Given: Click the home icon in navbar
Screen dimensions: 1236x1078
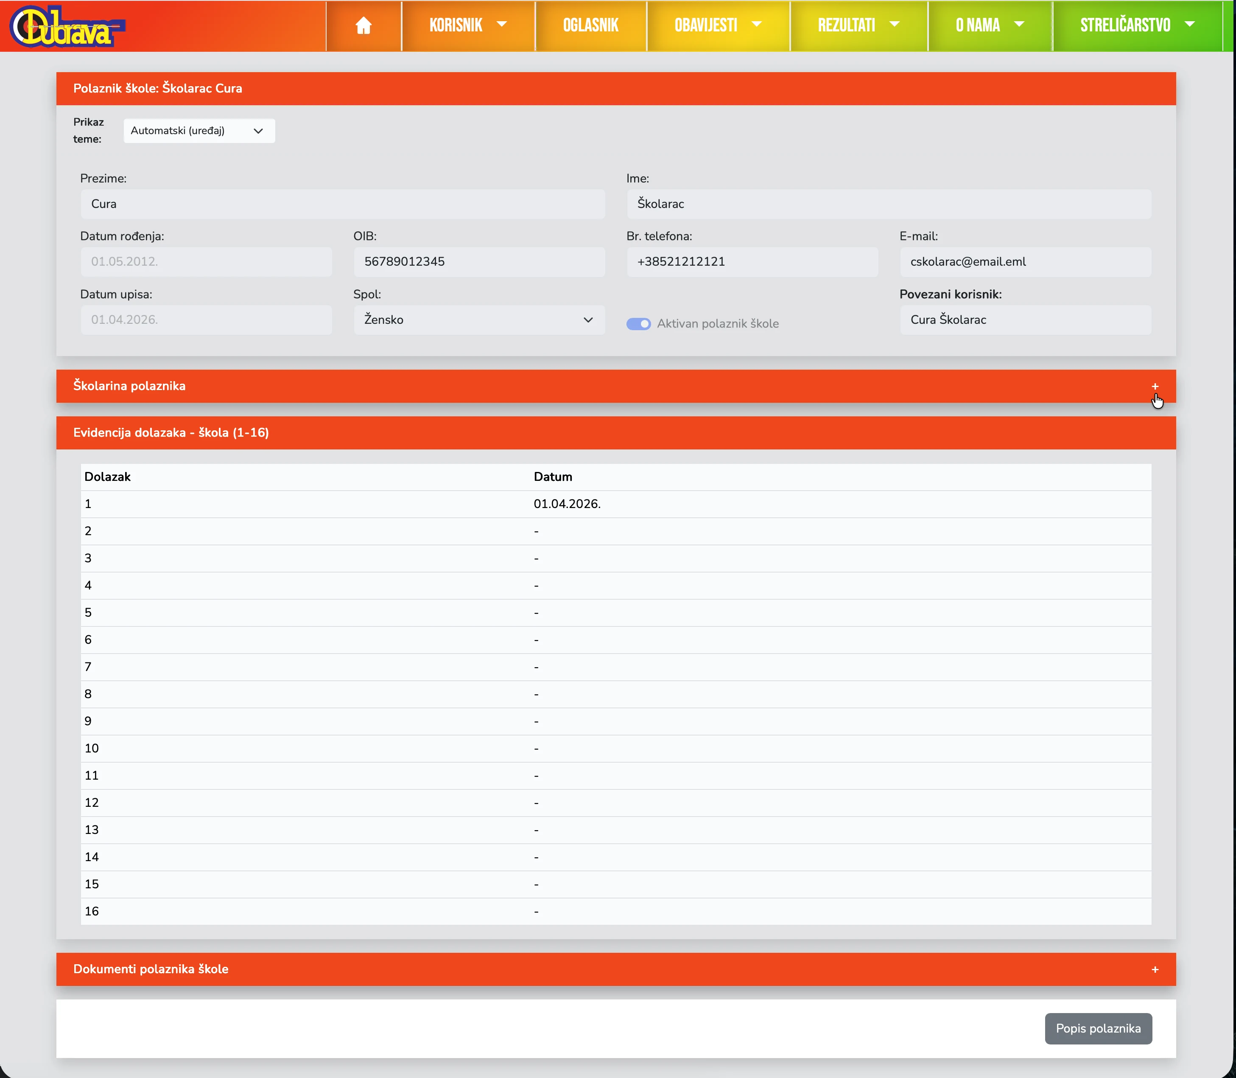Looking at the screenshot, I should (x=363, y=25).
